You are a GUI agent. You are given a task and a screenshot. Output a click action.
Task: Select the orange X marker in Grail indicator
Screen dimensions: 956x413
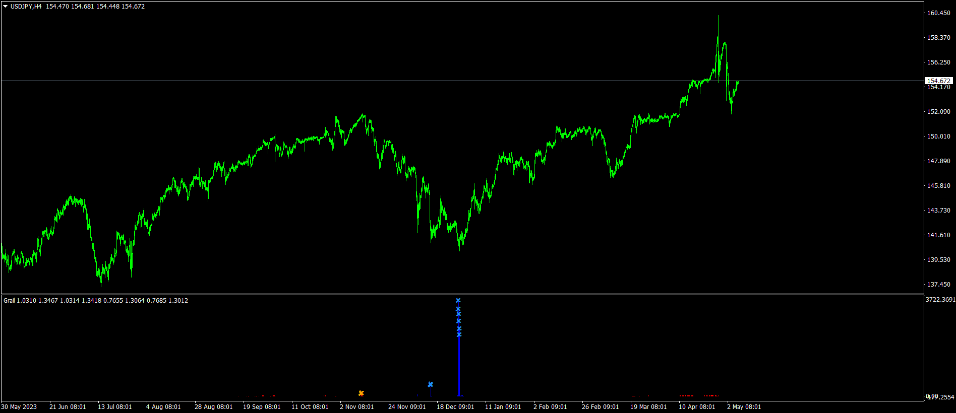(361, 393)
